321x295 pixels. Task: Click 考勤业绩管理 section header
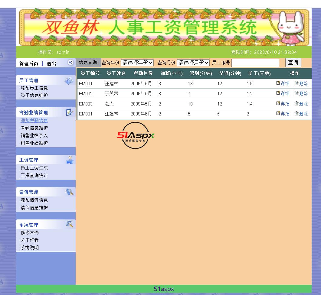[34, 112]
